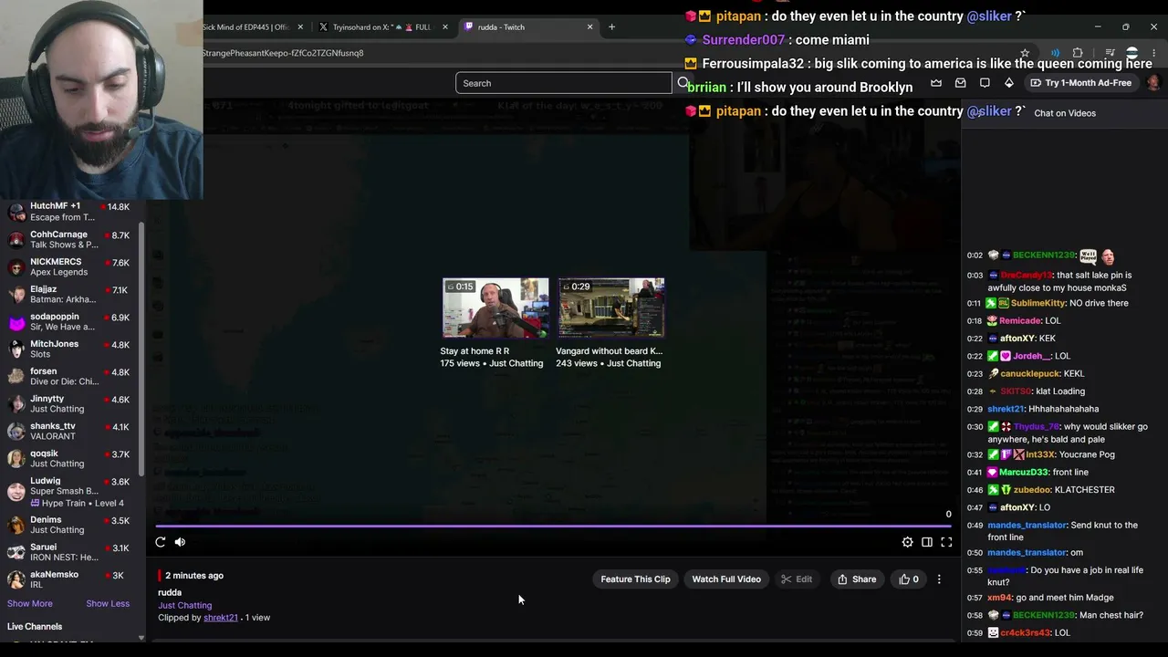Viewport: 1168px width, 657px height.
Task: Click the Live Channels sidebar heading
Action: [x=35, y=627]
